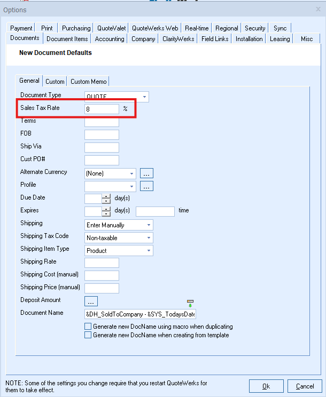This screenshot has width=326, height=397.
Task: Expand the Shipping Item Type dropdown
Action: pos(149,251)
